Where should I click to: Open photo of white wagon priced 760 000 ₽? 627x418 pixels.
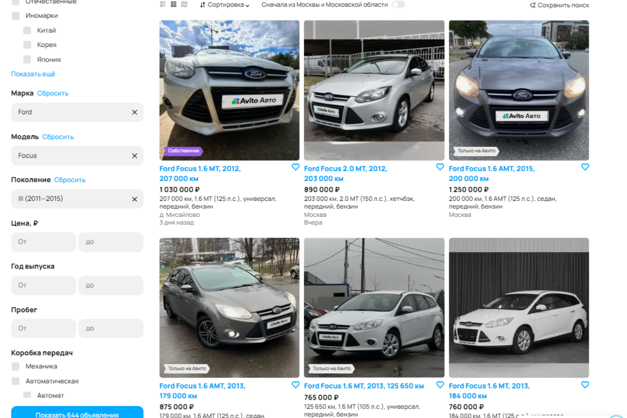(519, 308)
